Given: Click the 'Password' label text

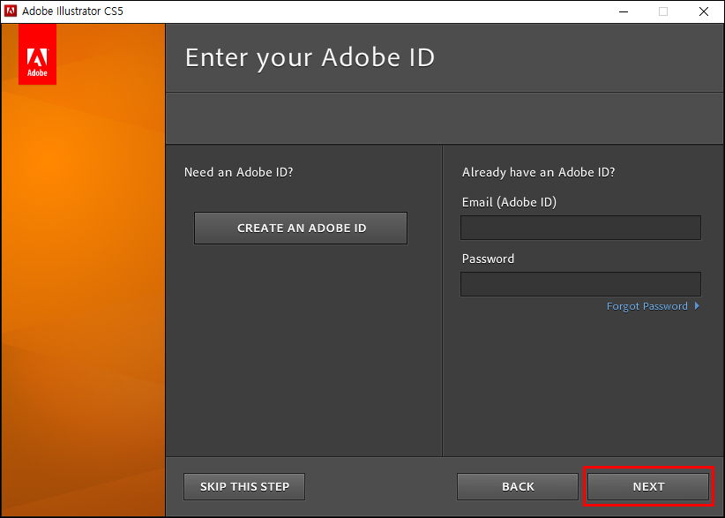Looking at the screenshot, I should pyautogui.click(x=488, y=259).
